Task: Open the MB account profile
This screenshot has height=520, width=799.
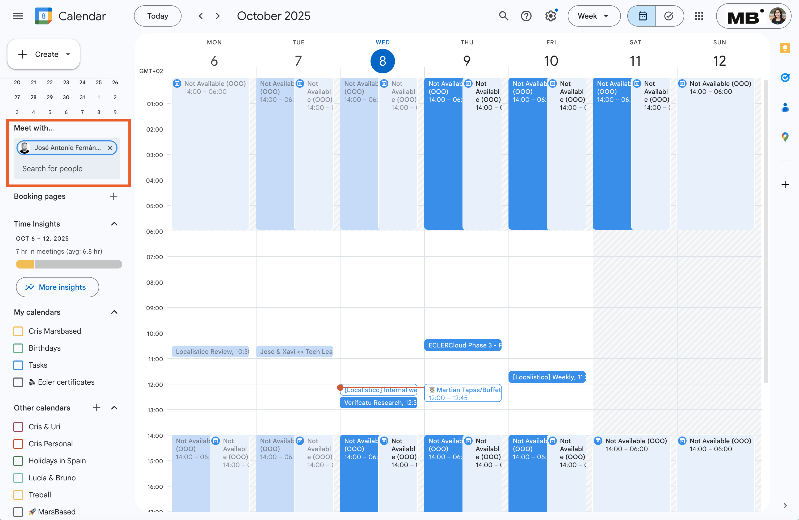Action: (x=753, y=16)
